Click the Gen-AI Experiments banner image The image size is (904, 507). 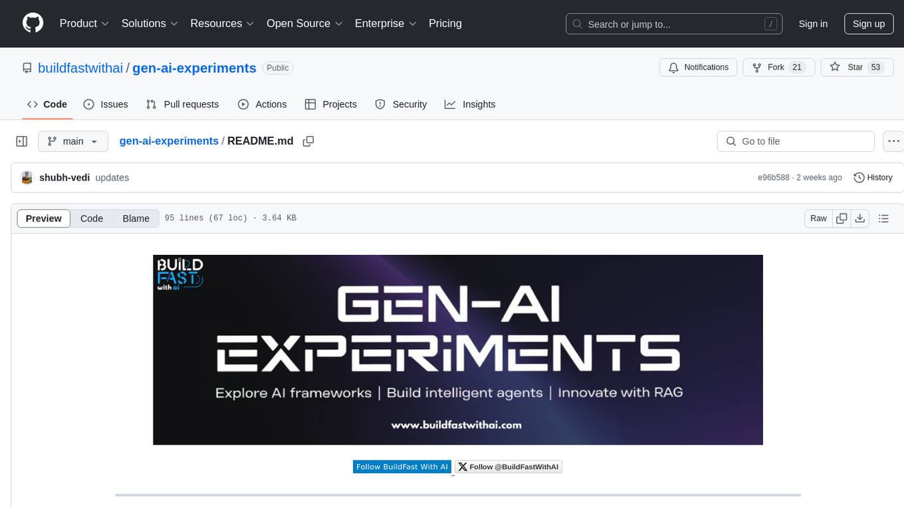click(x=458, y=350)
